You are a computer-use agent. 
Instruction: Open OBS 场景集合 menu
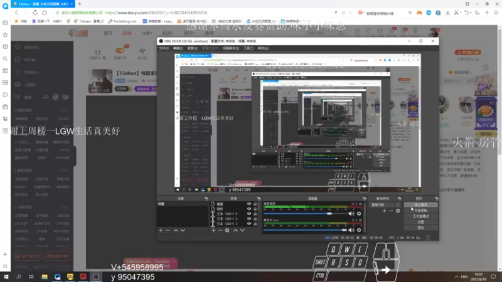230,48
